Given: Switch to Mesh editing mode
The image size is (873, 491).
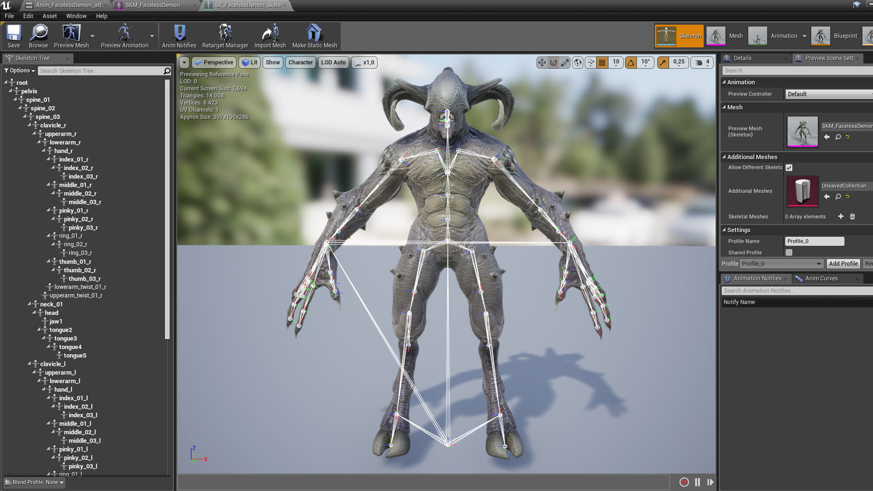Looking at the screenshot, I should coord(725,36).
